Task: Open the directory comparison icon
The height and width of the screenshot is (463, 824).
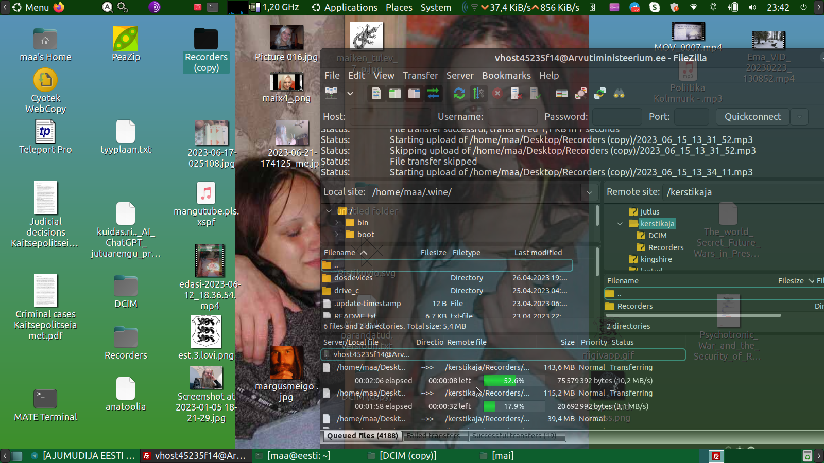Action: (x=562, y=93)
